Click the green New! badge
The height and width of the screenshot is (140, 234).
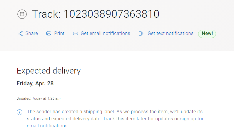(207, 34)
